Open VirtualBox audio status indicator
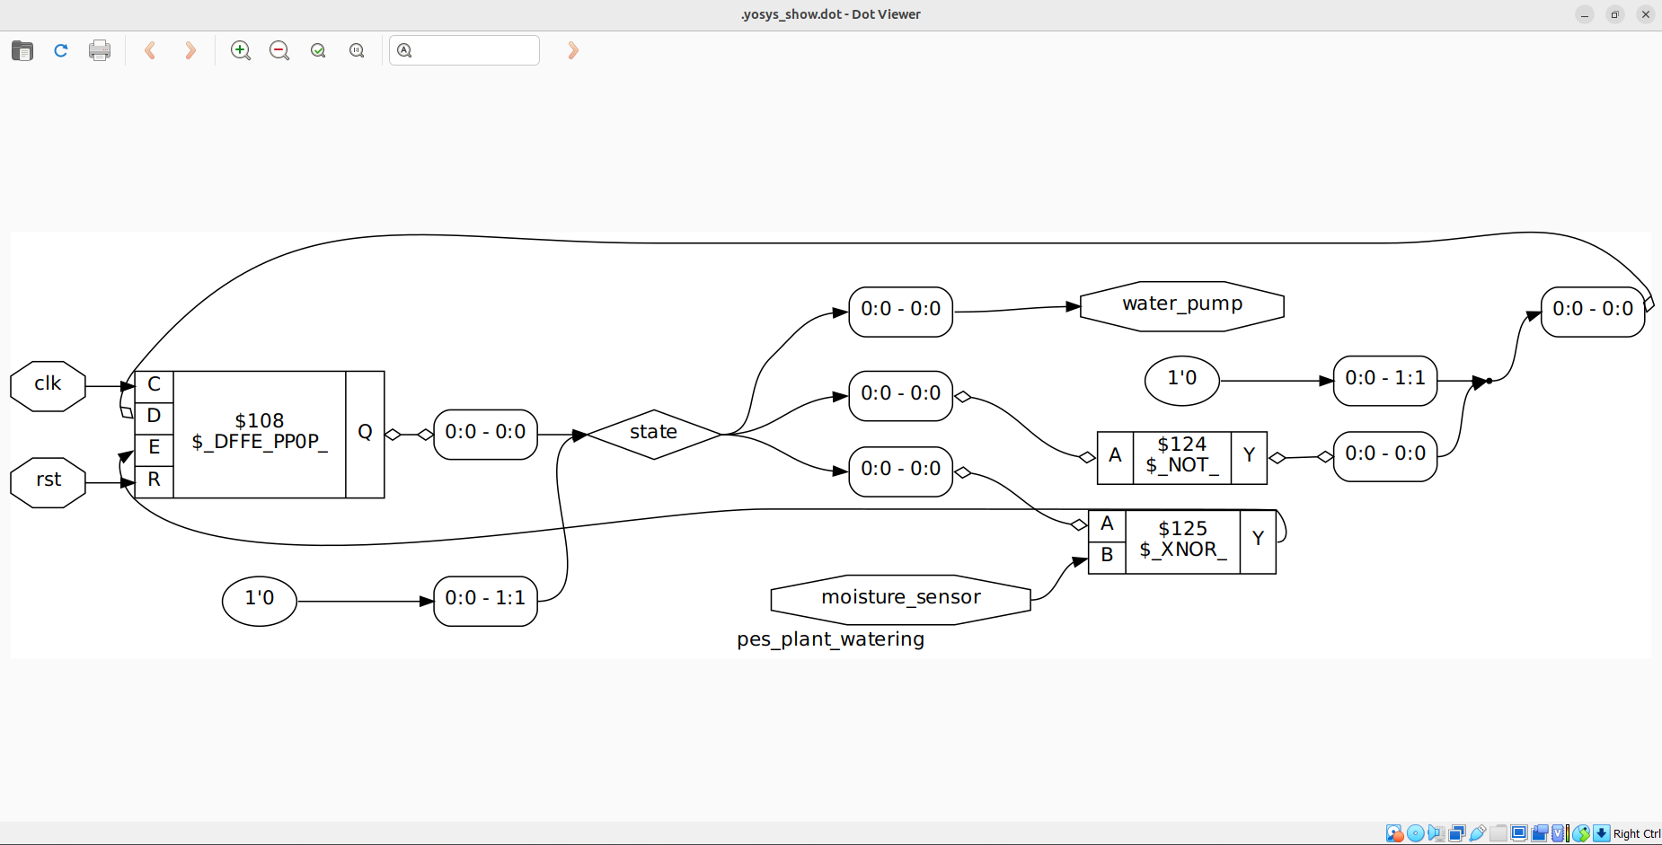The width and height of the screenshot is (1662, 845). [1436, 833]
